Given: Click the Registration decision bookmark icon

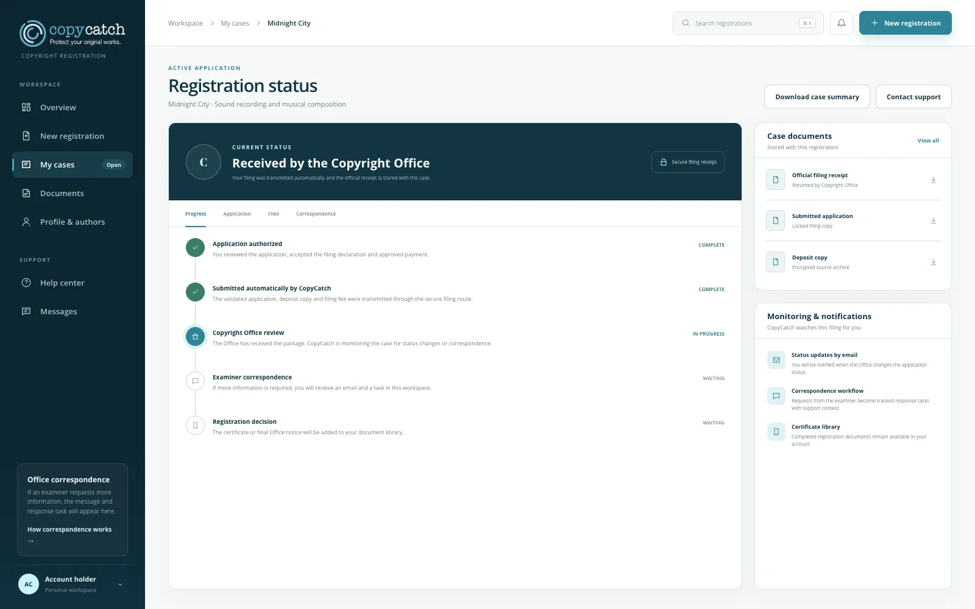Looking at the screenshot, I should 195,426.
